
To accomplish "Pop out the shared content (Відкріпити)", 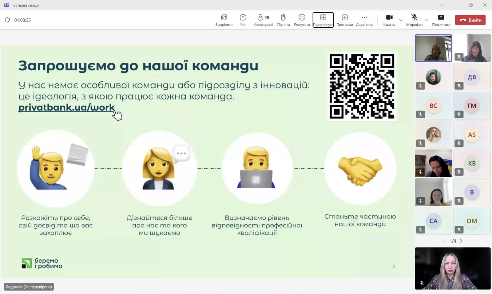I will coord(224,20).
